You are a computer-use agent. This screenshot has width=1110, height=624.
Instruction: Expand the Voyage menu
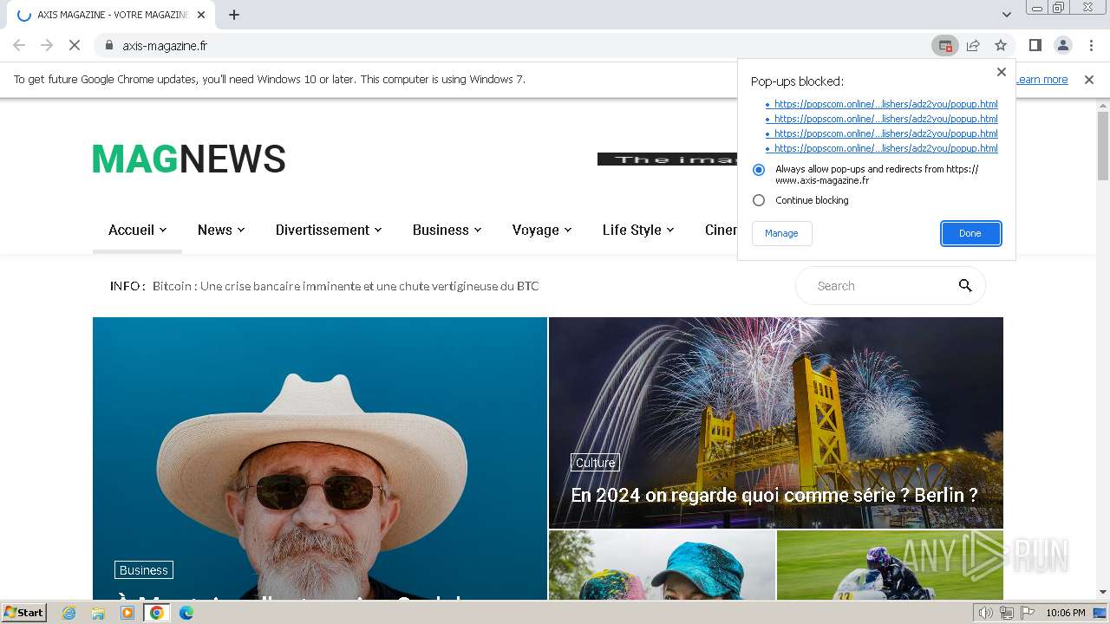542,230
